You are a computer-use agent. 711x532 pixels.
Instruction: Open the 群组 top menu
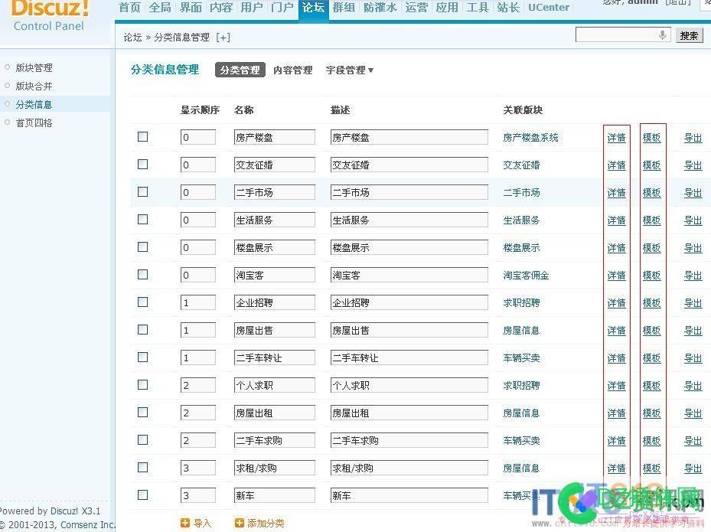344,7
